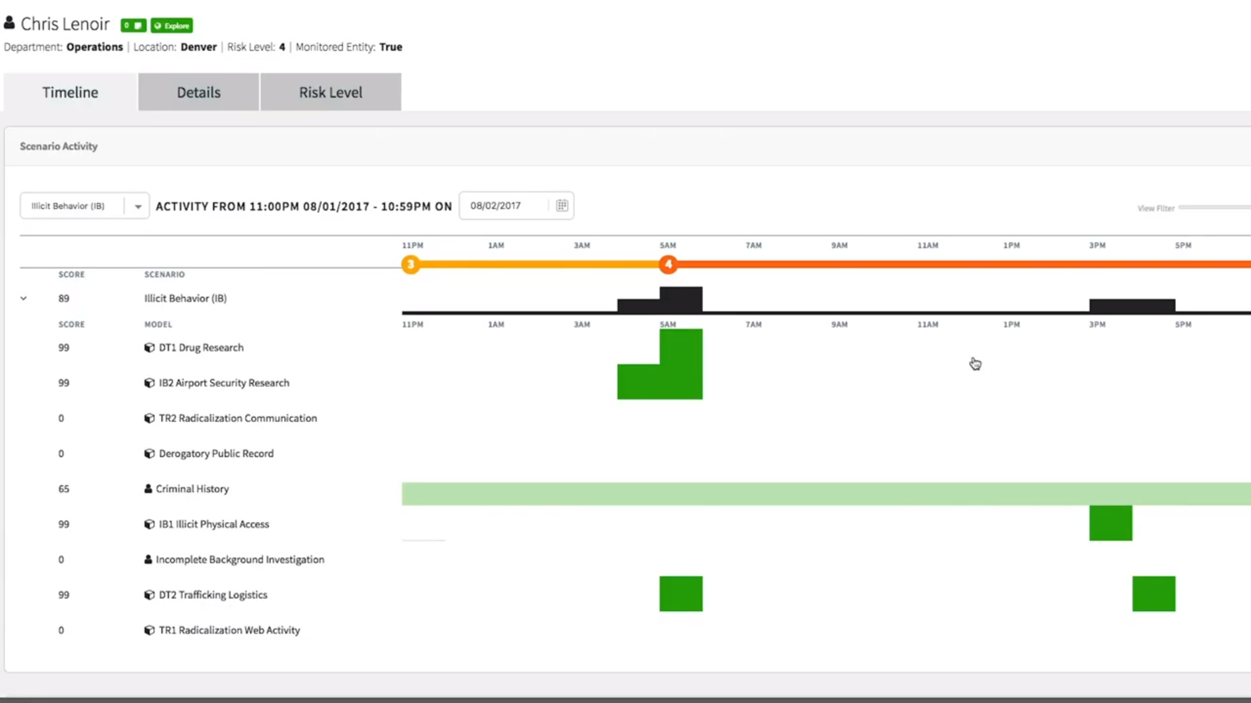Click the DT2 Trafficking Logistics cube icon
The image size is (1251, 703).
pos(148,594)
